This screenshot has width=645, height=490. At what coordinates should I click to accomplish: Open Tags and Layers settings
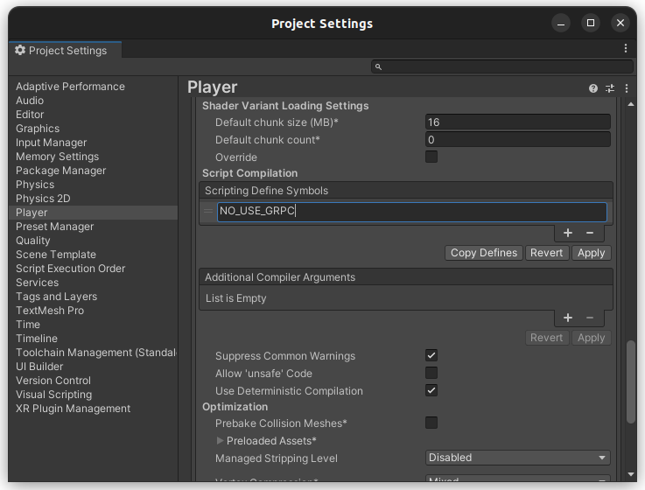point(56,297)
